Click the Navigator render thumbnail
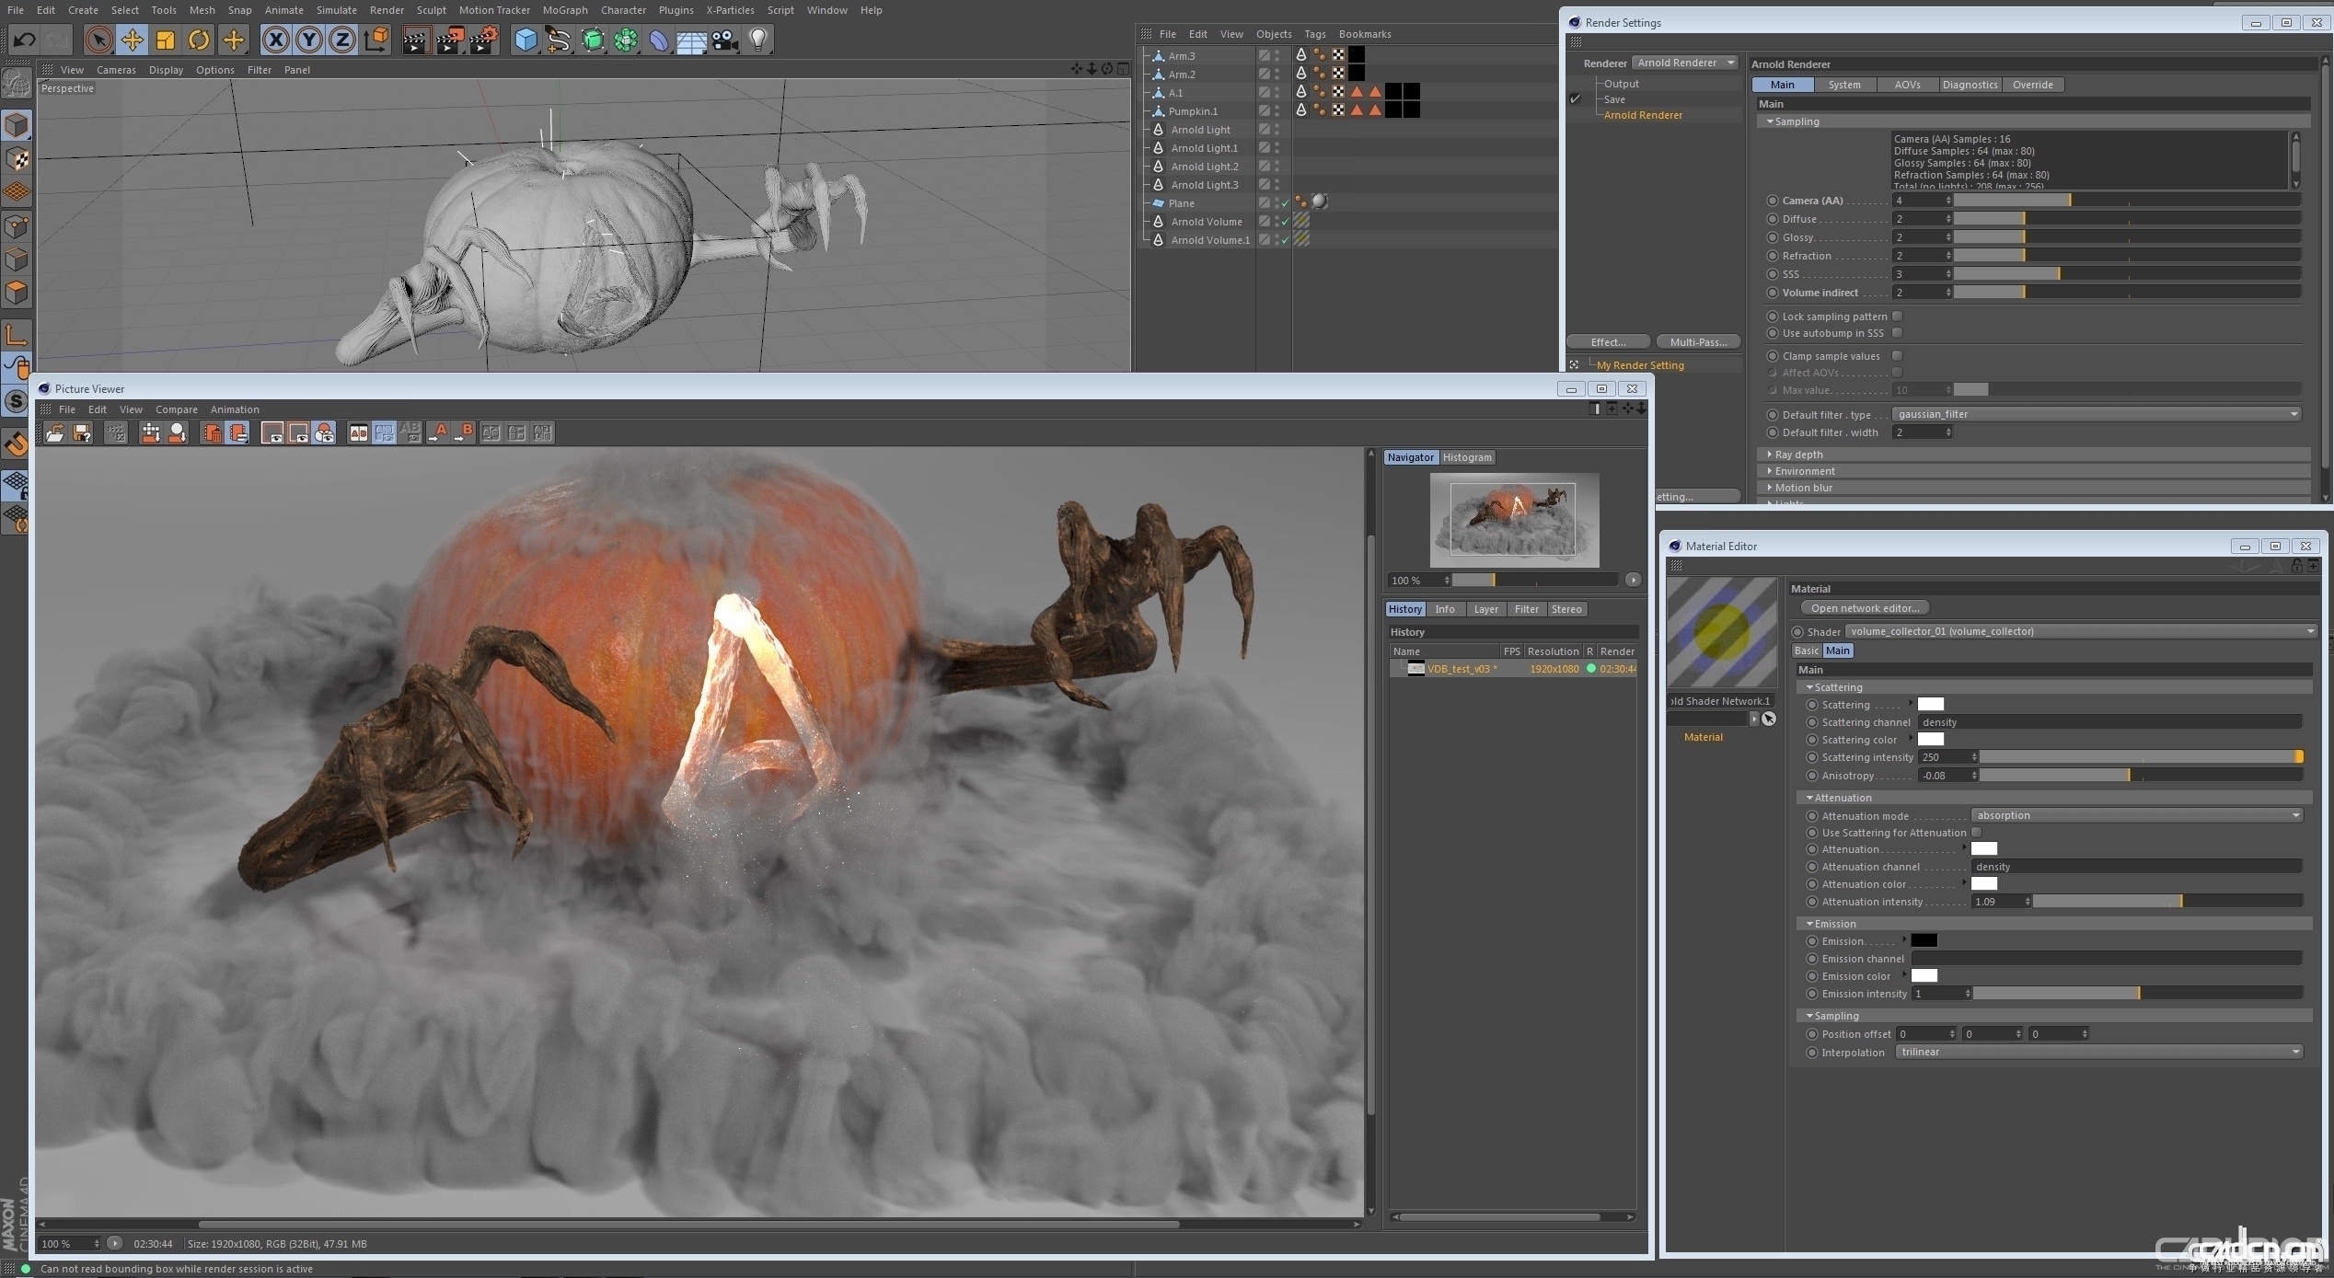 pyautogui.click(x=1514, y=520)
